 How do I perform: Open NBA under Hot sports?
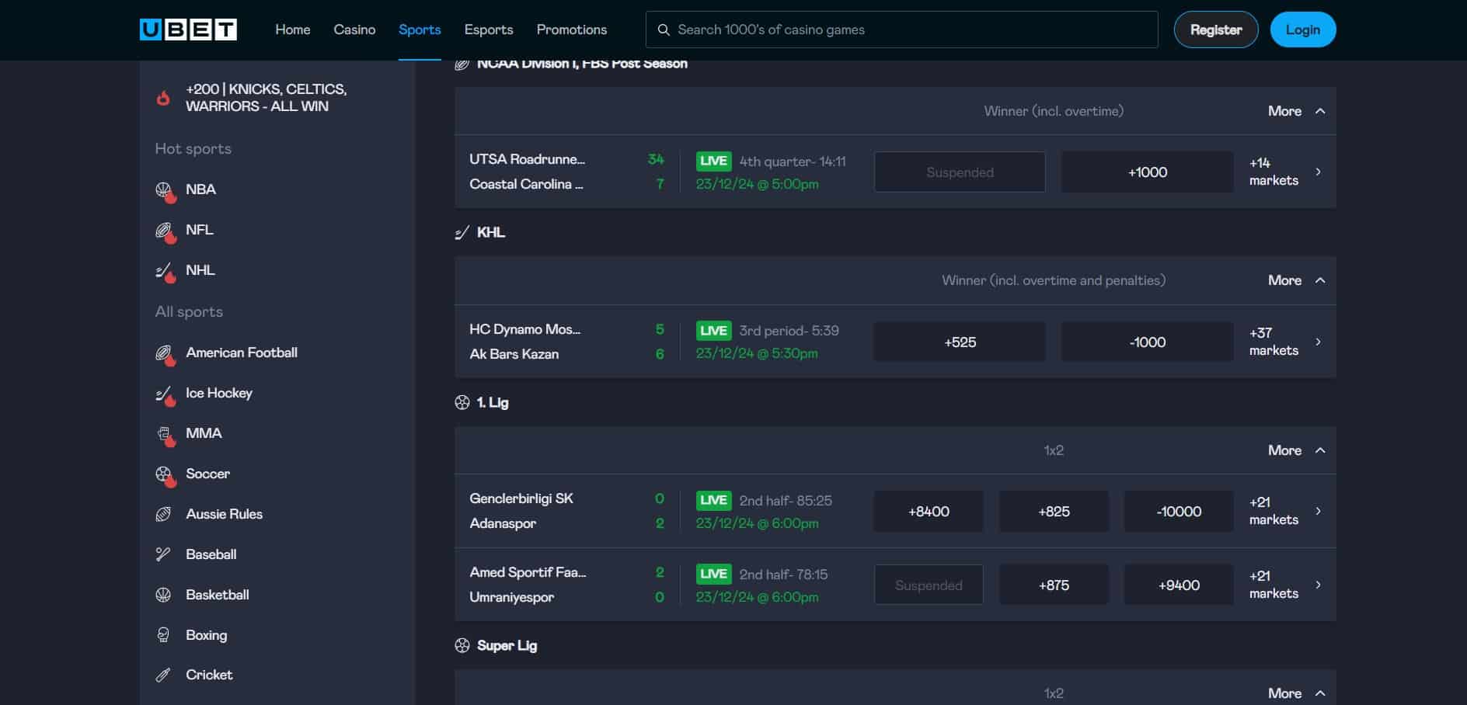point(200,189)
